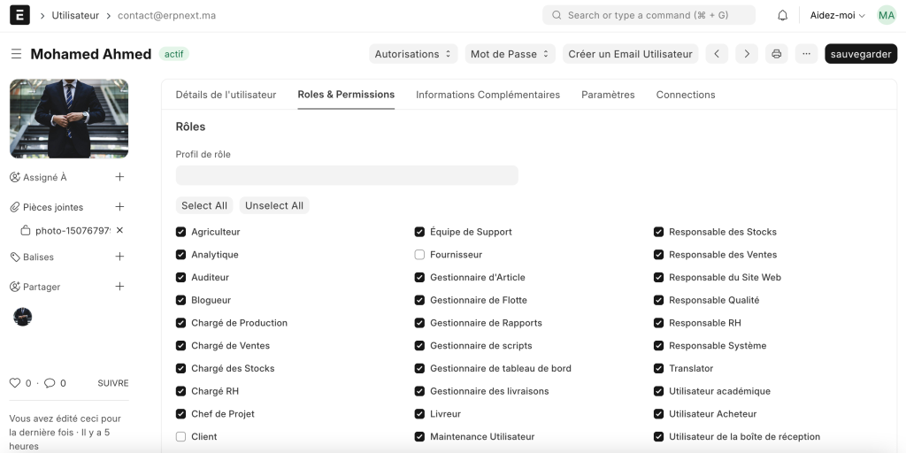Screen dimensions: 906x453
Task: Navigate to Utilisateur breadcrumb
Action: [x=75, y=16]
